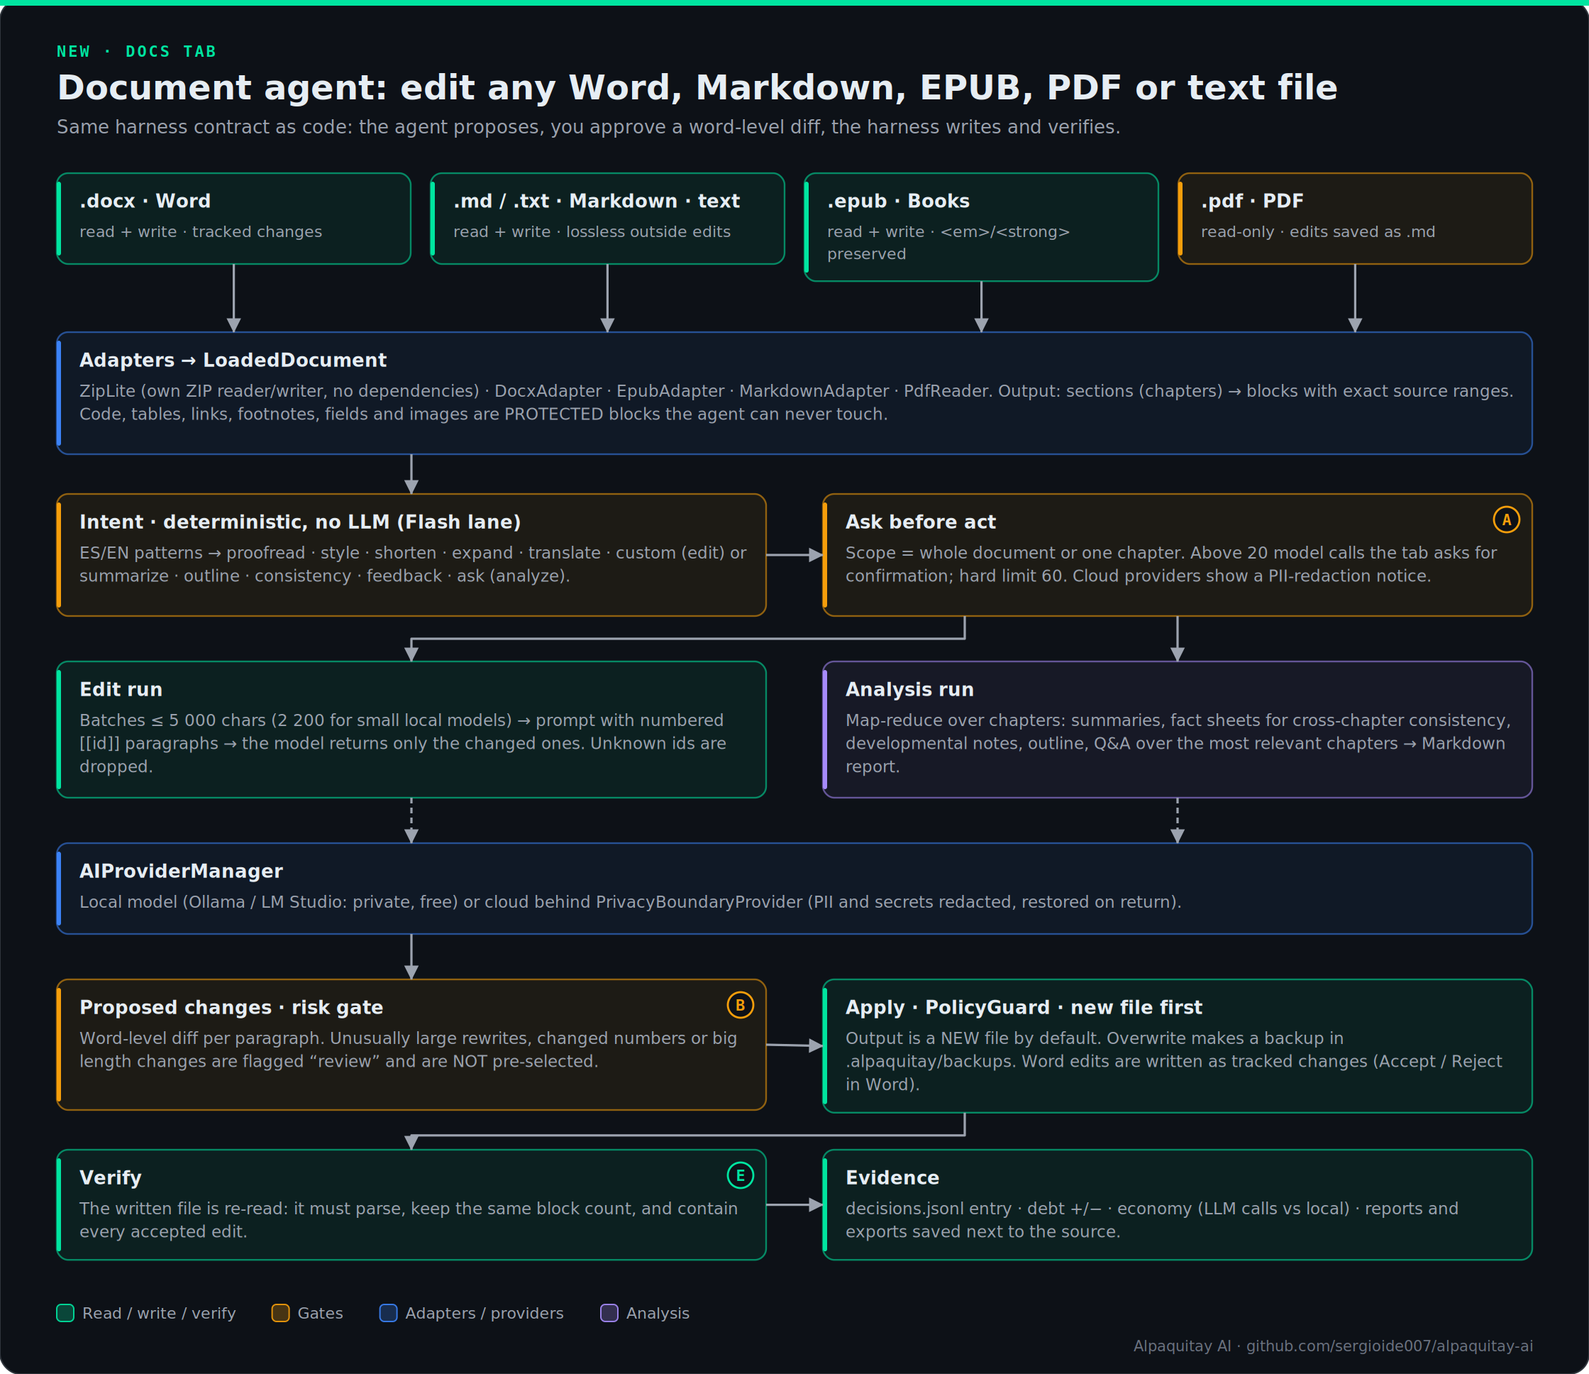Click the Edit run heading

click(x=121, y=690)
